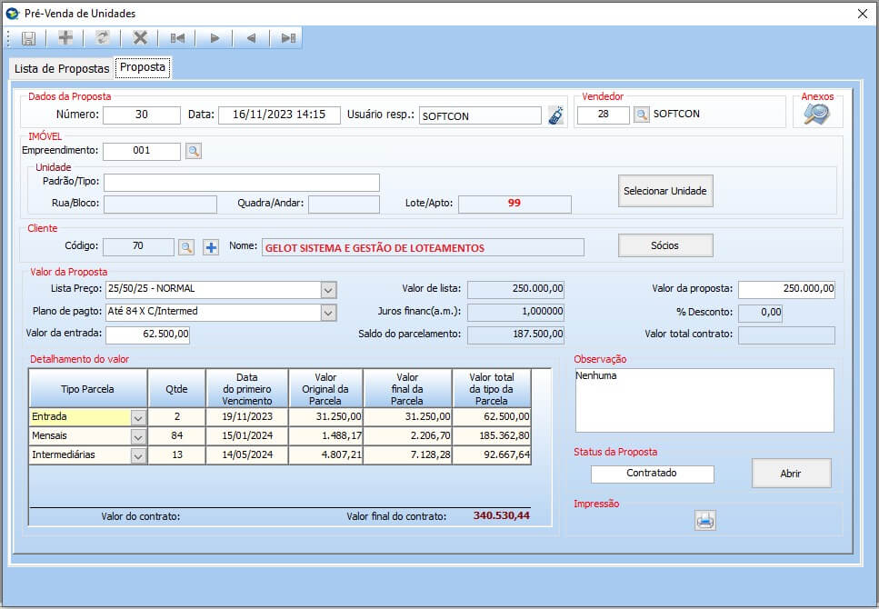Click into the Observação text box
Image resolution: width=879 pixels, height=609 pixels.
[x=704, y=400]
